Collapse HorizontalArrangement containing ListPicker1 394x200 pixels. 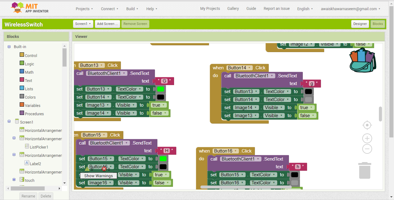click(x=14, y=138)
